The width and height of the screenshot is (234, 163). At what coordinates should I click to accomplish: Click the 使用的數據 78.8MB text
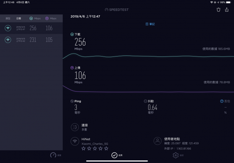[x=217, y=82]
